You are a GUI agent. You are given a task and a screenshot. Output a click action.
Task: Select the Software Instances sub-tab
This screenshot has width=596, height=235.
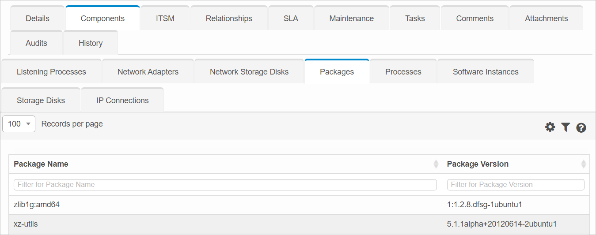[486, 72]
